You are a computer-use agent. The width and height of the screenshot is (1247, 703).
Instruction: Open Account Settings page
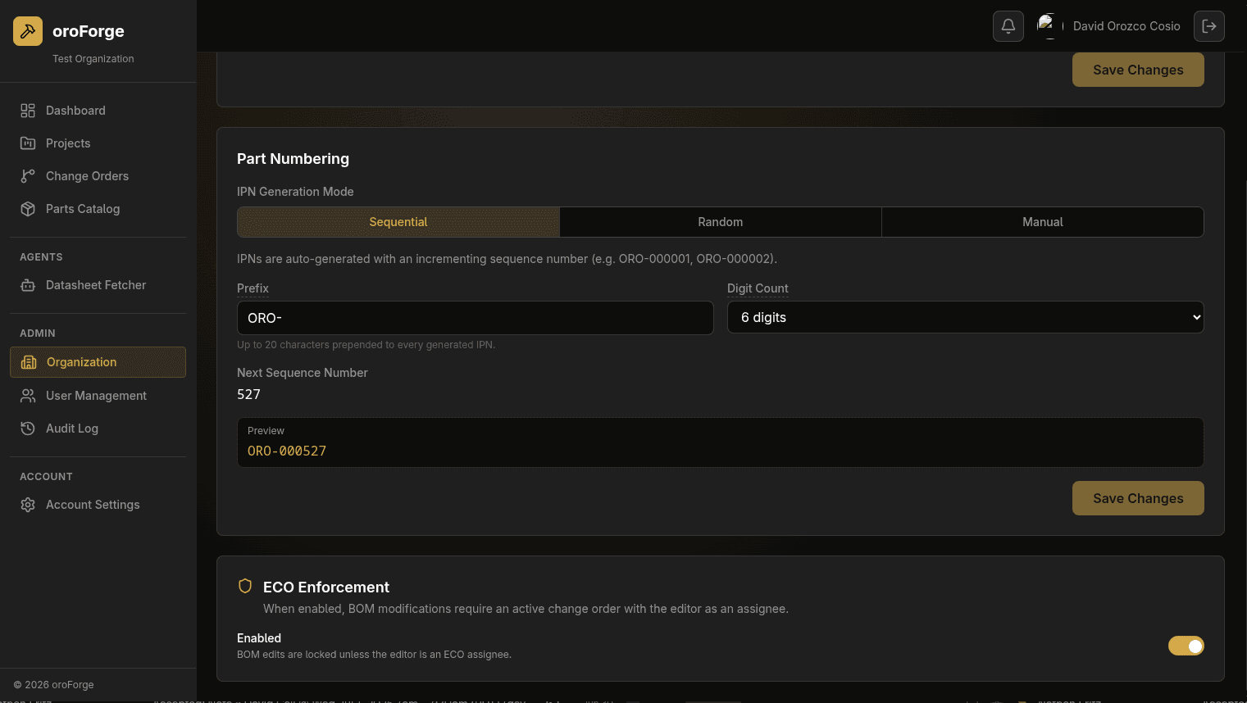point(98,505)
